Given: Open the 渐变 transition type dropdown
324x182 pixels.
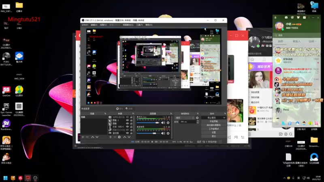Looking at the screenshot, I should [185, 118].
